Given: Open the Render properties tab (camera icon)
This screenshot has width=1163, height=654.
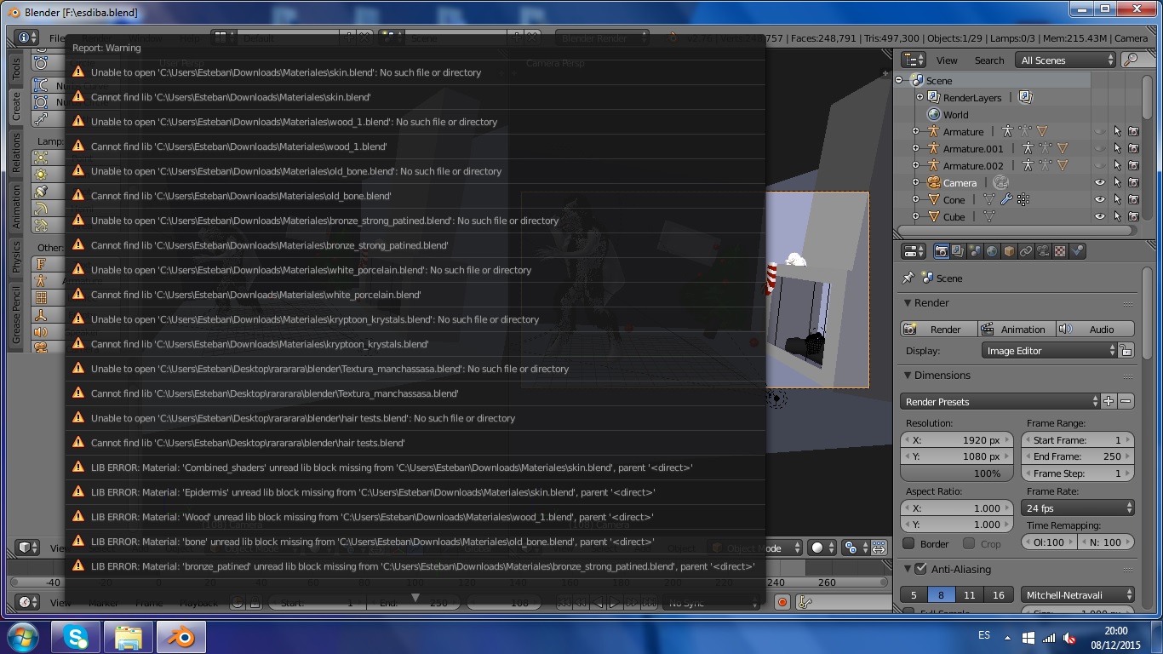Looking at the screenshot, I should [942, 251].
